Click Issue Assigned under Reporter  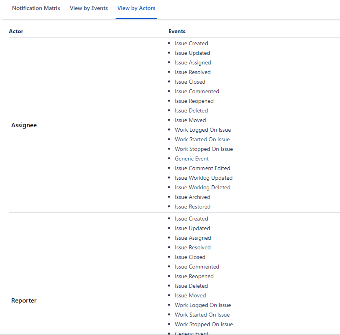(193, 238)
